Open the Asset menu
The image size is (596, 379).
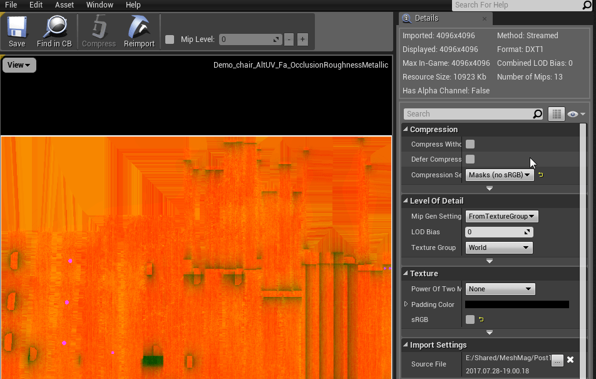coord(64,5)
